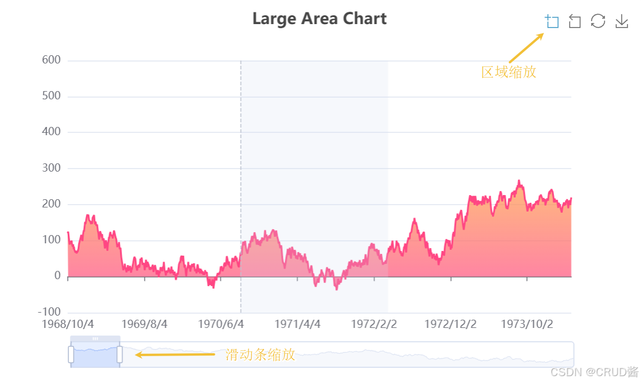Click y-axis label 100
Screen dimensions: 641x382
point(51,240)
